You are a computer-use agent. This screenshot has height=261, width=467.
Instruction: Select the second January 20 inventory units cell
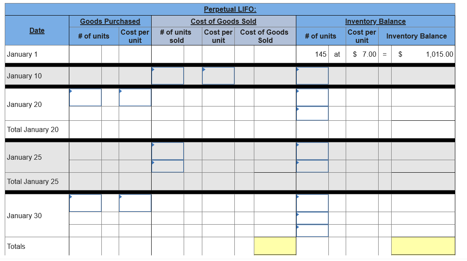[312, 113]
